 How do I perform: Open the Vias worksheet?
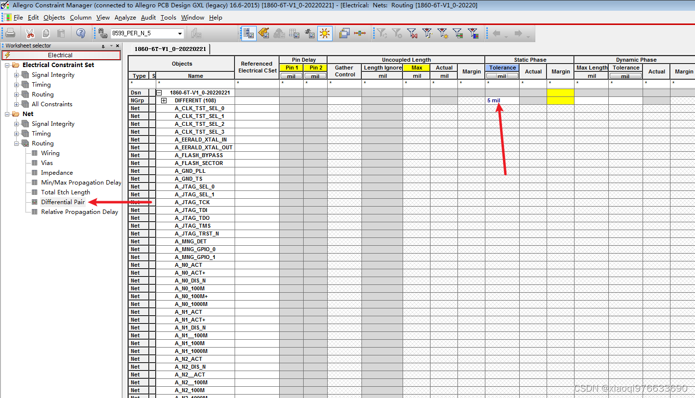point(47,163)
